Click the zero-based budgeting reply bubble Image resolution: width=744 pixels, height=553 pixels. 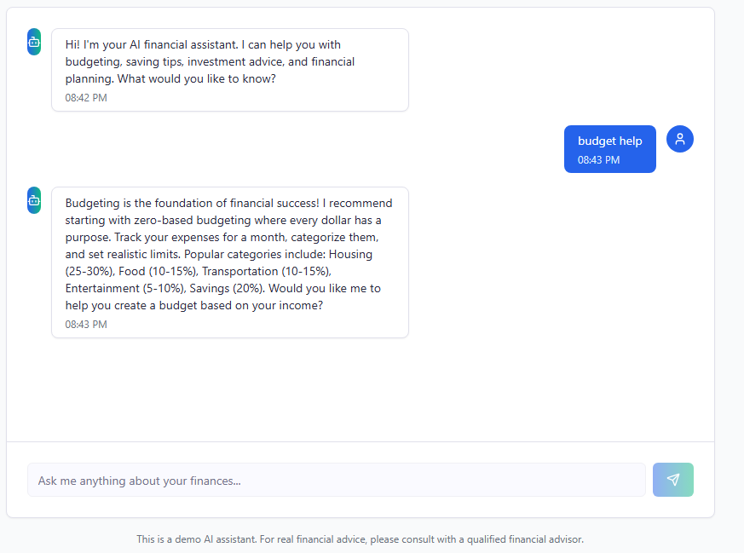click(x=230, y=262)
